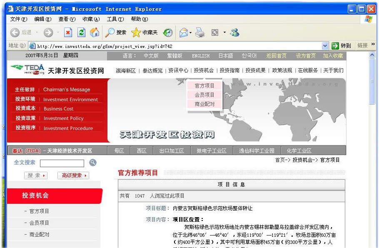Viewport: 379px width, 248px height.
Task: Open the 资讯中心 navigation link
Action: tap(178, 70)
